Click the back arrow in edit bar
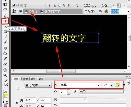131x107 pixels. tap(21, 11)
